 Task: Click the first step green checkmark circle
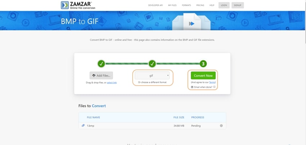(x=102, y=64)
